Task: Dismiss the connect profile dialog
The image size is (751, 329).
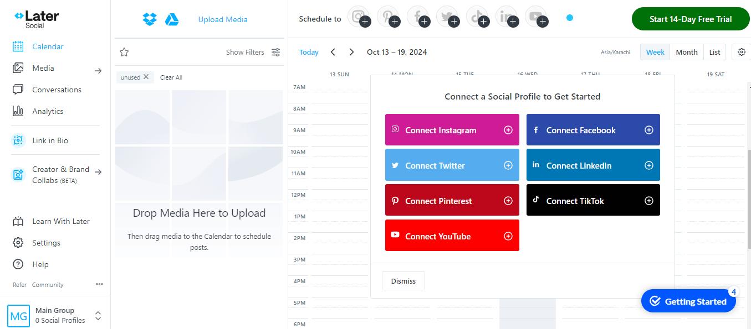Action: coord(403,281)
